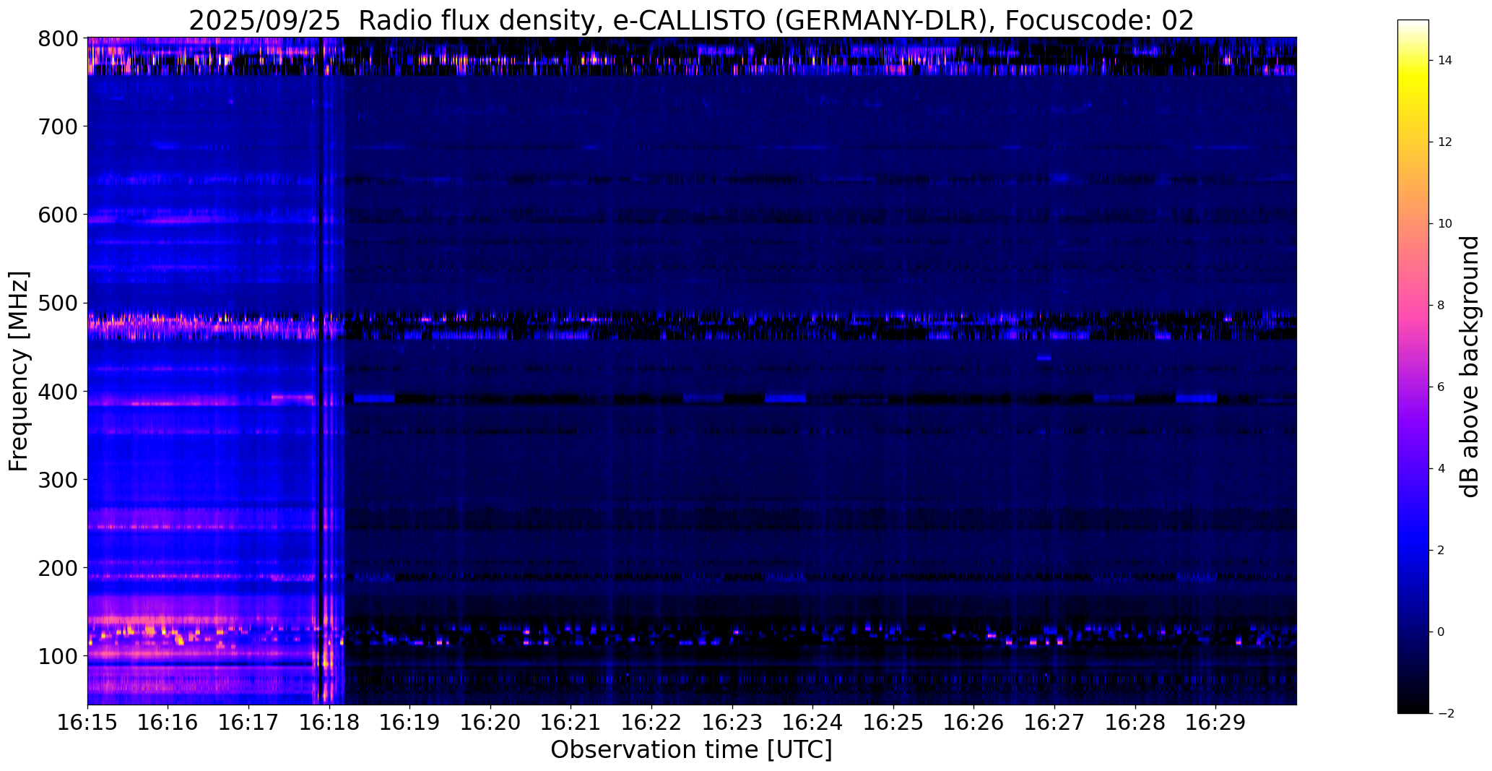Click the 500 frequency tick label
Screen dimensions: 1492x771
pyautogui.click(x=57, y=303)
